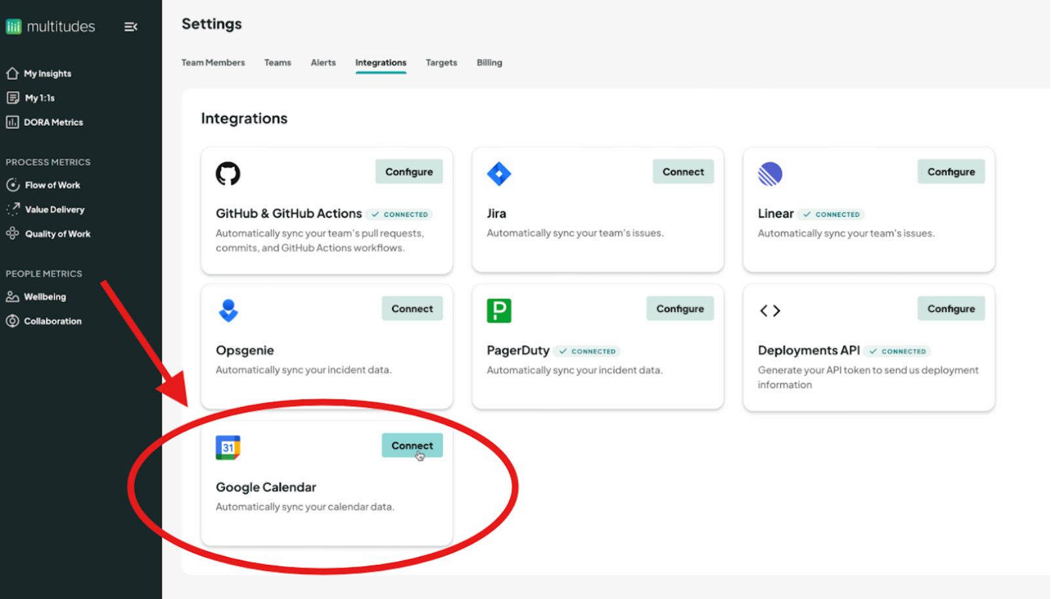Switch to the Alerts tab
The height and width of the screenshot is (599, 1051).
tap(323, 63)
